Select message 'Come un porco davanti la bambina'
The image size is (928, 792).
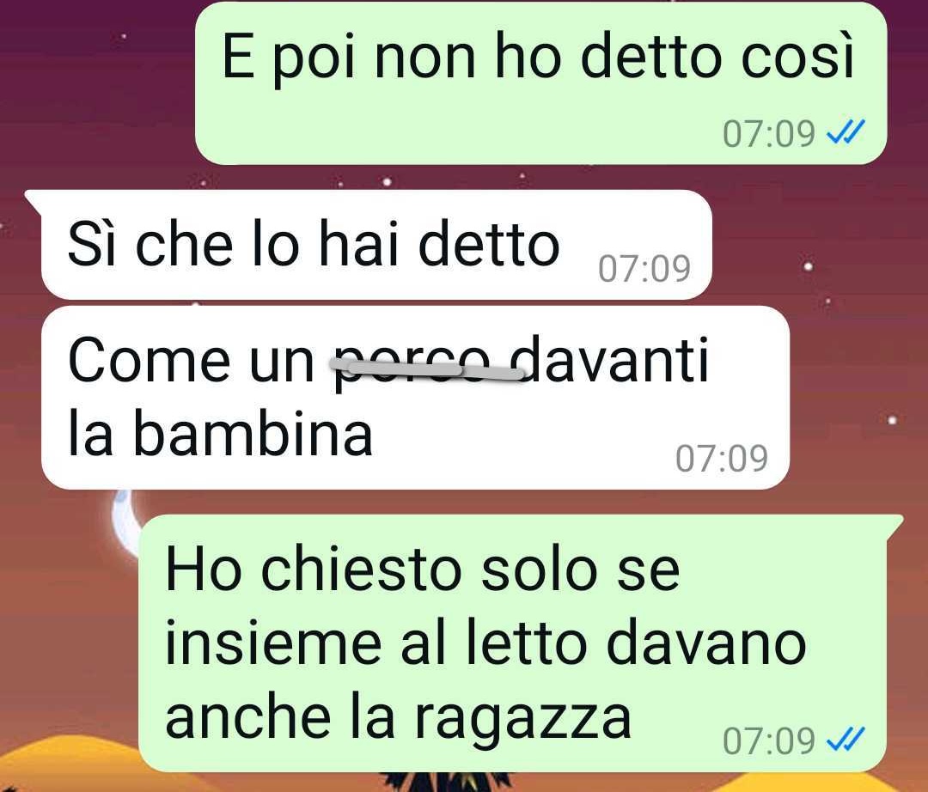[x=416, y=398]
